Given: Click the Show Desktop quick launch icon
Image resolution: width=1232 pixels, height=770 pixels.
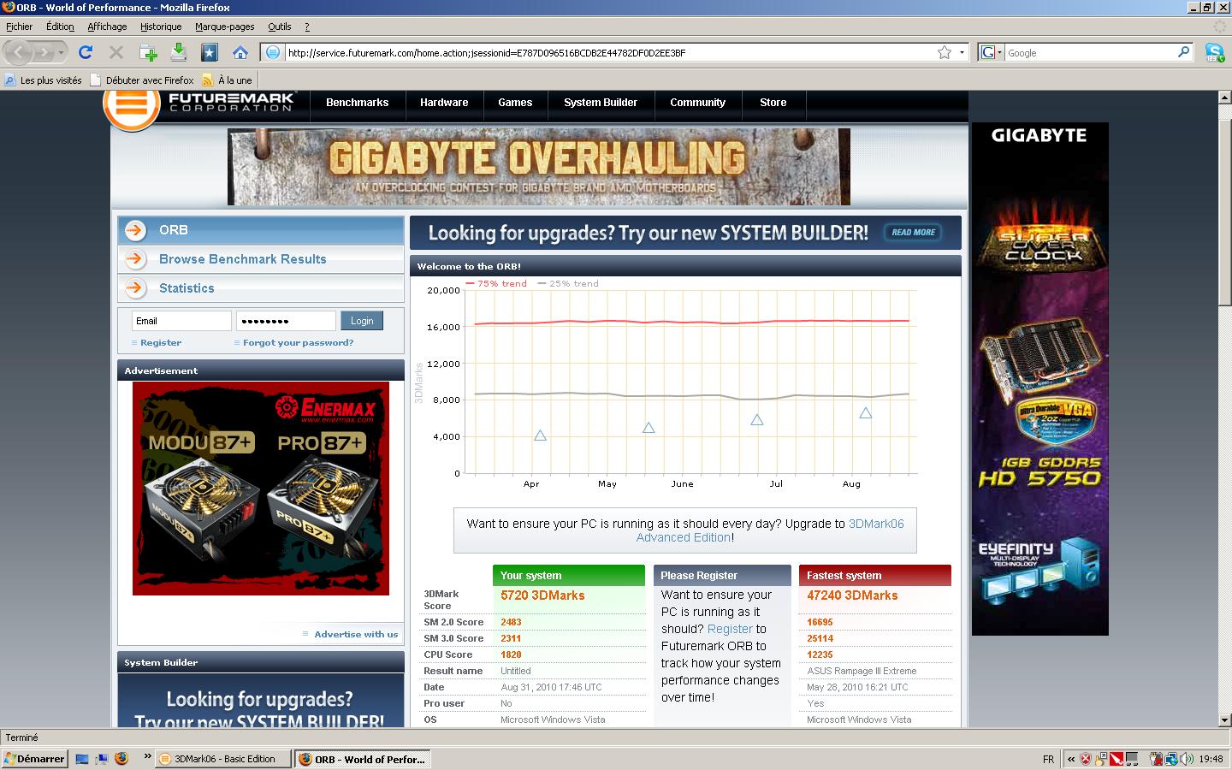Looking at the screenshot, I should [x=82, y=759].
